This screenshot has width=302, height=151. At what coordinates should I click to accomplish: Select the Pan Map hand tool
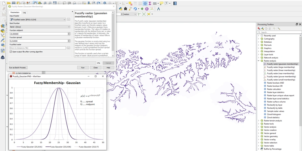35,3
